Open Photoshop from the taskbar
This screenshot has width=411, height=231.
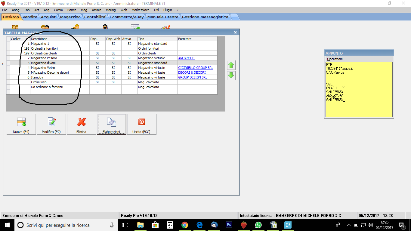tap(229, 225)
